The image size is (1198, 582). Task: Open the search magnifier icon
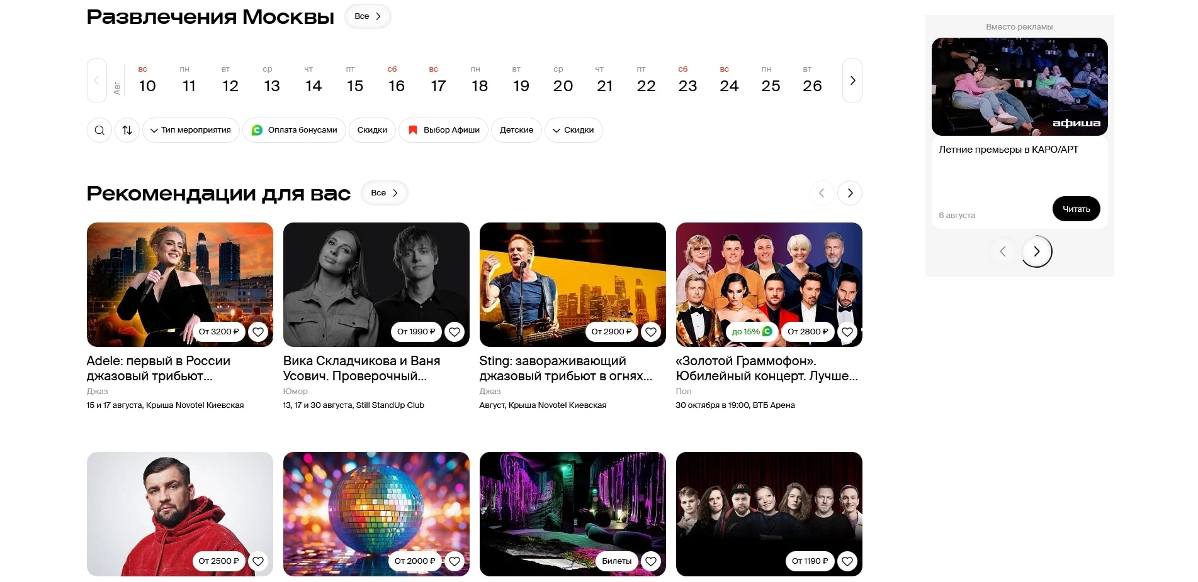[x=99, y=130]
